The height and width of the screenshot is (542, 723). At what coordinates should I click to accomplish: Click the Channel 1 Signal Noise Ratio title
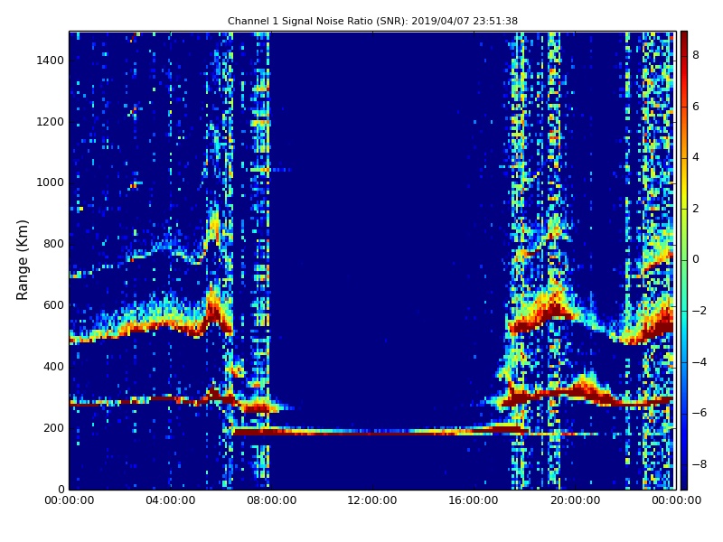[x=372, y=21]
